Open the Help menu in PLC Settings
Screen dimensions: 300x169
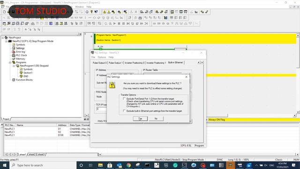[111, 57]
